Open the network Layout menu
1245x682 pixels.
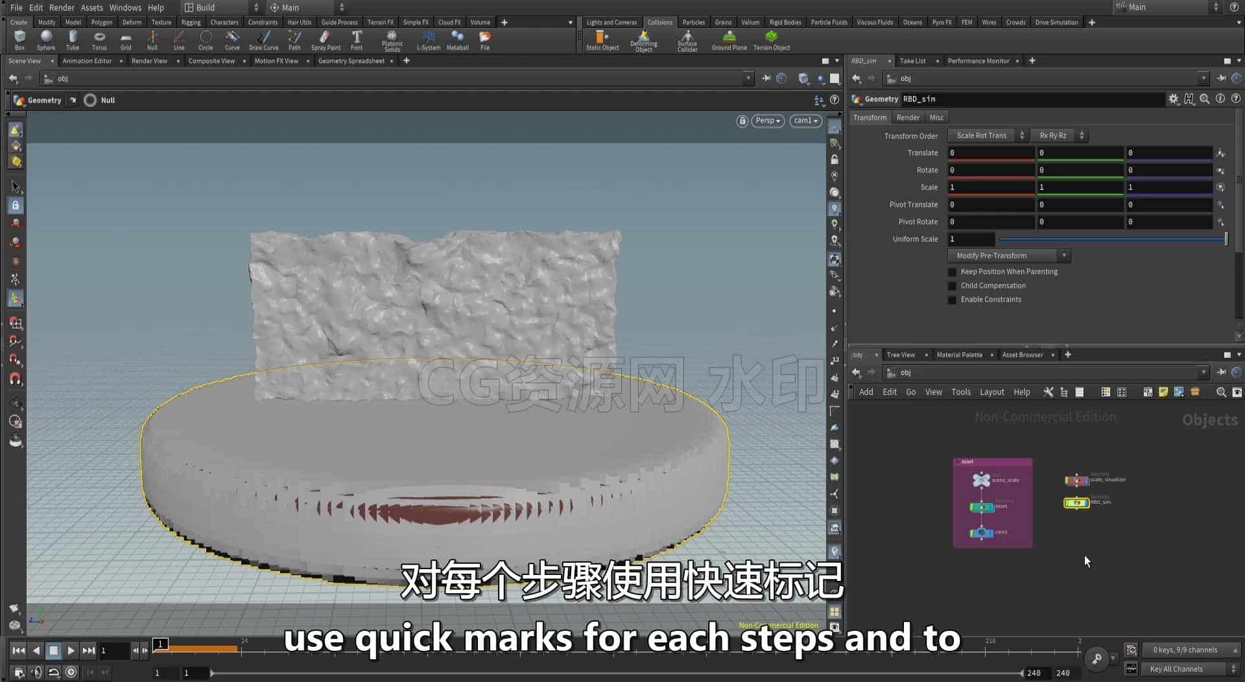pos(991,392)
